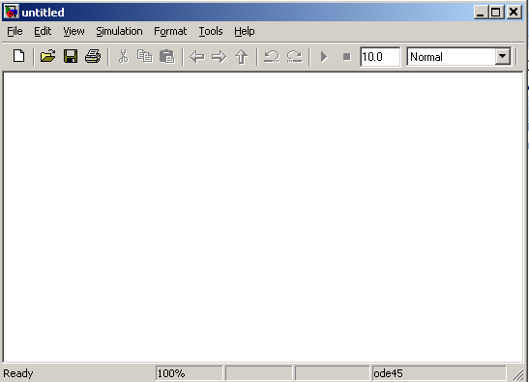The height and width of the screenshot is (382, 529).
Task: Click the simulation stop time field 10.0
Action: (x=380, y=57)
